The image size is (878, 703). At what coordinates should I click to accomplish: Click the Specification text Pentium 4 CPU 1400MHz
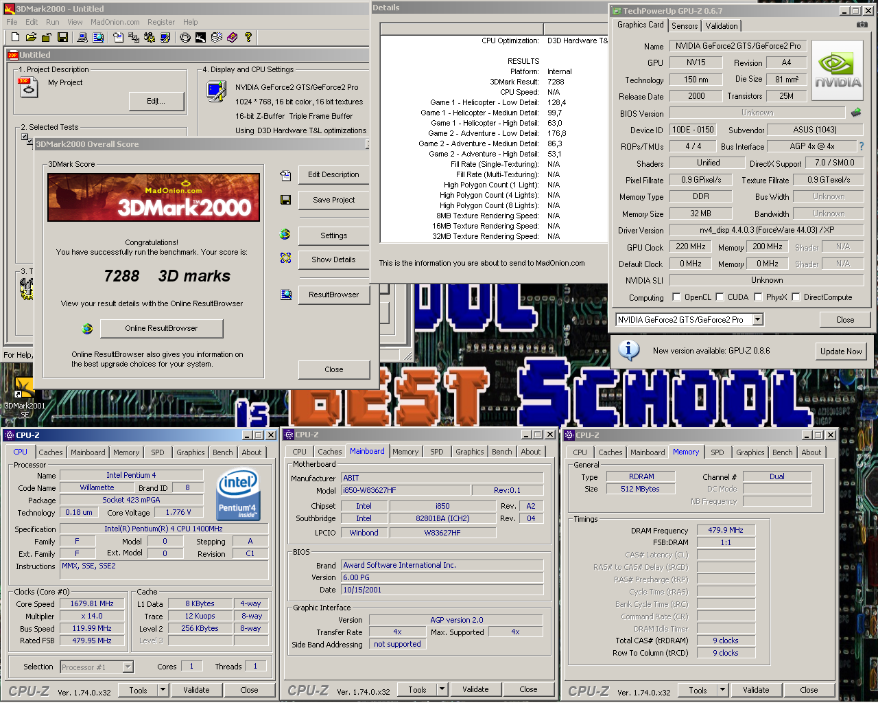point(163,529)
